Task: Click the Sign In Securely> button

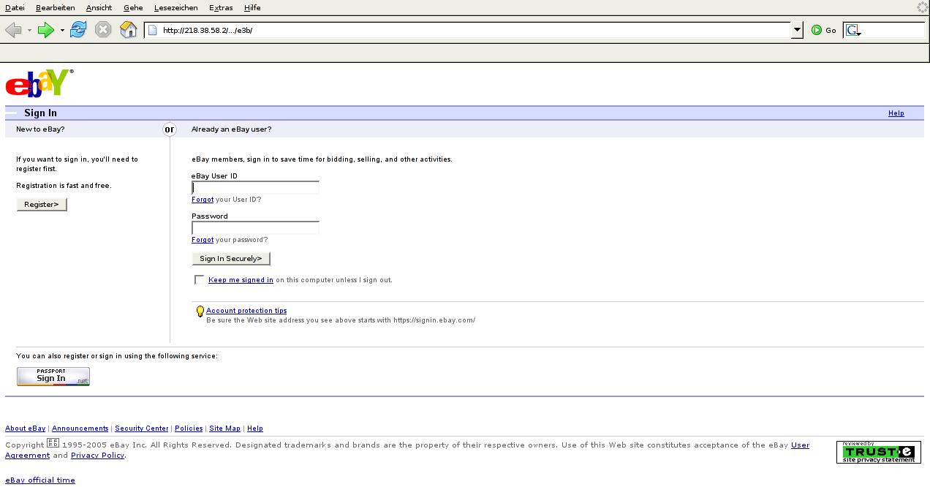Action: (231, 259)
